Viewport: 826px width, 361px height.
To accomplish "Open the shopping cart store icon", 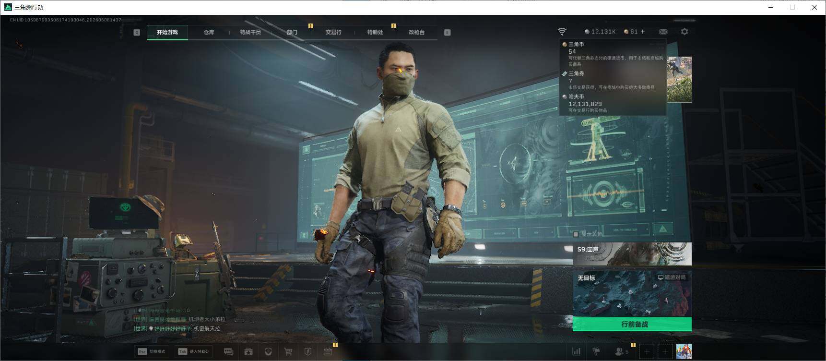I will pos(288,352).
